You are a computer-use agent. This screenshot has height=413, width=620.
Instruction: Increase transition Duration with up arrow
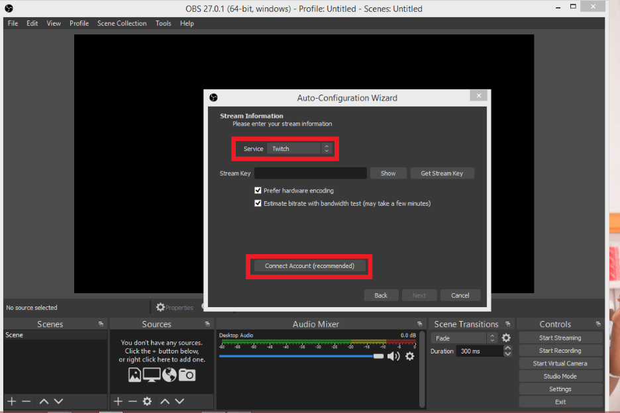[507, 347]
